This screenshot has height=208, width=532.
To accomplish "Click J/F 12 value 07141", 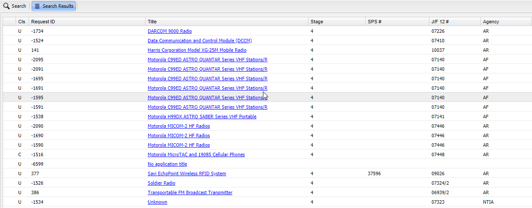I will click(x=438, y=117).
